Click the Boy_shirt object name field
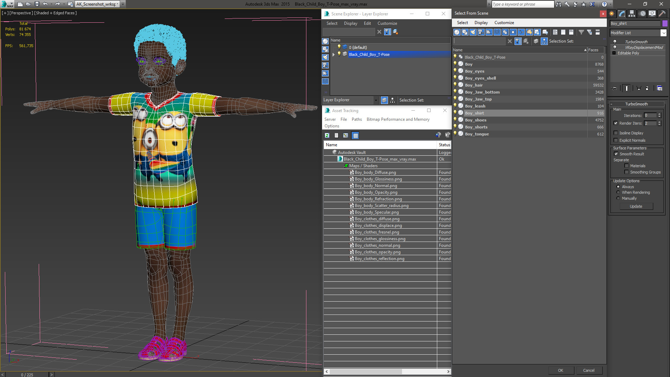 pos(635,23)
